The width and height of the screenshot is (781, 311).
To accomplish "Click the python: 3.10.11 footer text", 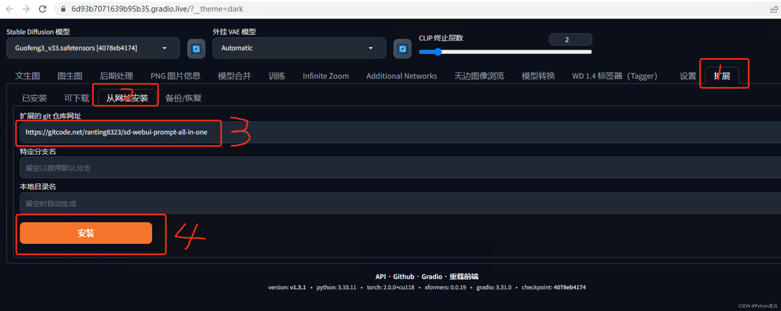I will 336,287.
